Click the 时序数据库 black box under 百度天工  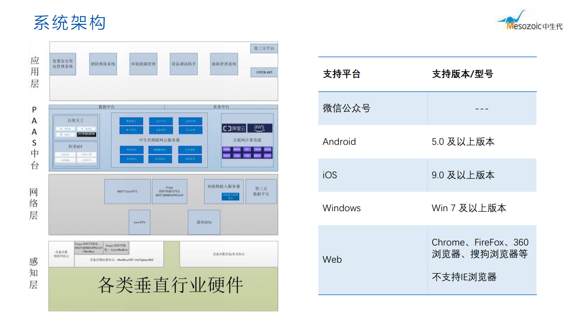click(x=87, y=135)
